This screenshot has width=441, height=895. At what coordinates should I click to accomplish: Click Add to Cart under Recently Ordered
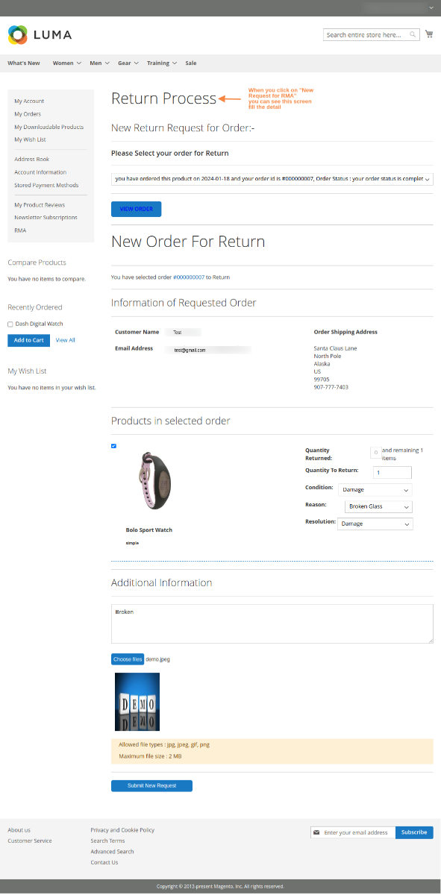tap(28, 339)
